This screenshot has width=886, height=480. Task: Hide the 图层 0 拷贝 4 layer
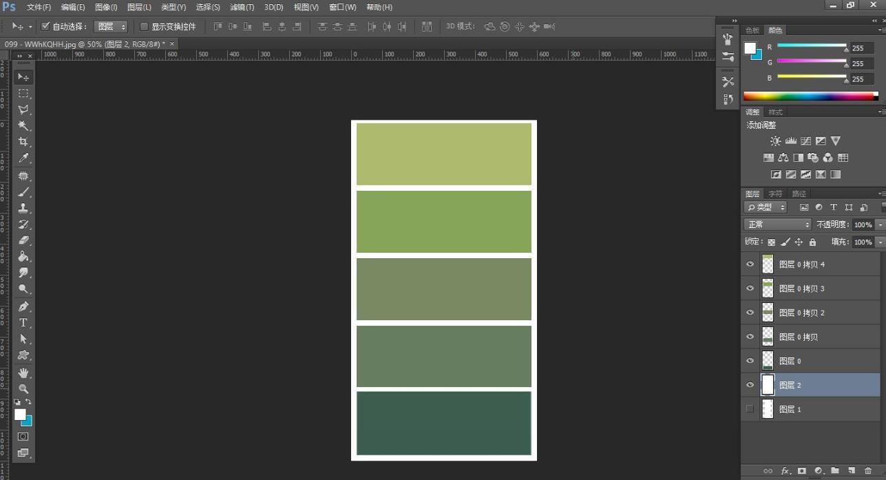750,264
